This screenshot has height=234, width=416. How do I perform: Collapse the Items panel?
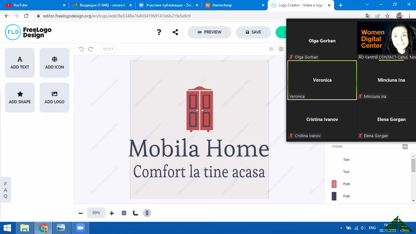[x=405, y=147]
